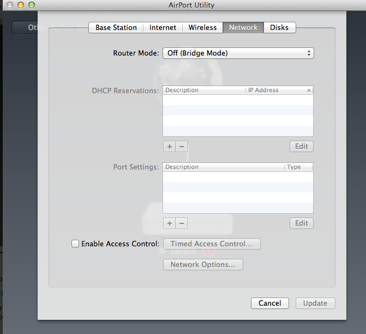This screenshot has height=334, width=366.
Task: Switch to the Internet tab
Action: click(163, 28)
